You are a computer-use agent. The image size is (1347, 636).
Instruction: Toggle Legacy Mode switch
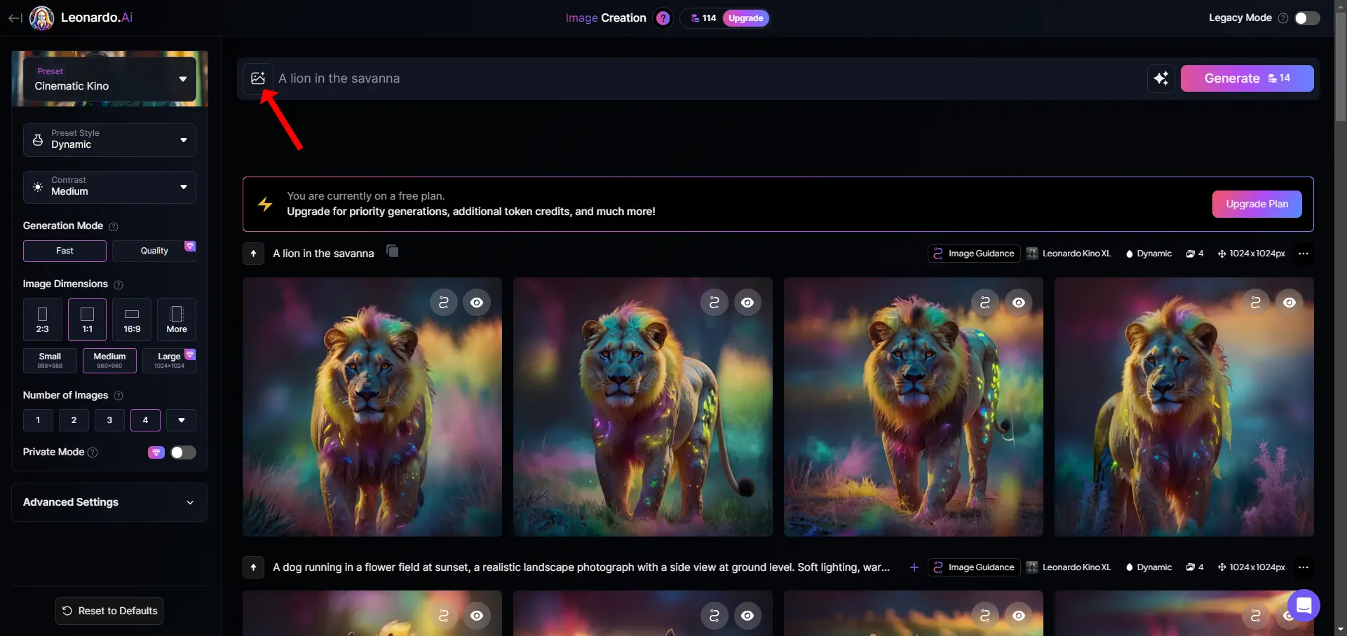[x=1307, y=18]
